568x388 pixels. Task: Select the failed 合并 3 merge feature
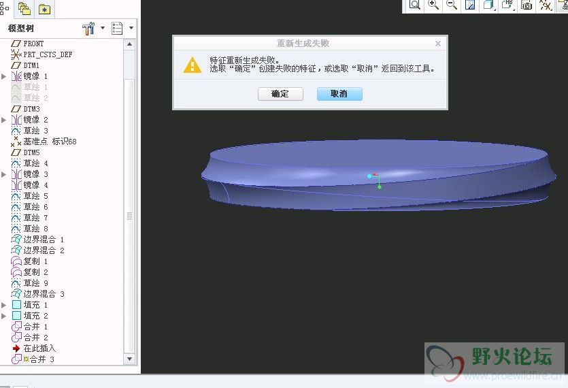click(x=33, y=359)
